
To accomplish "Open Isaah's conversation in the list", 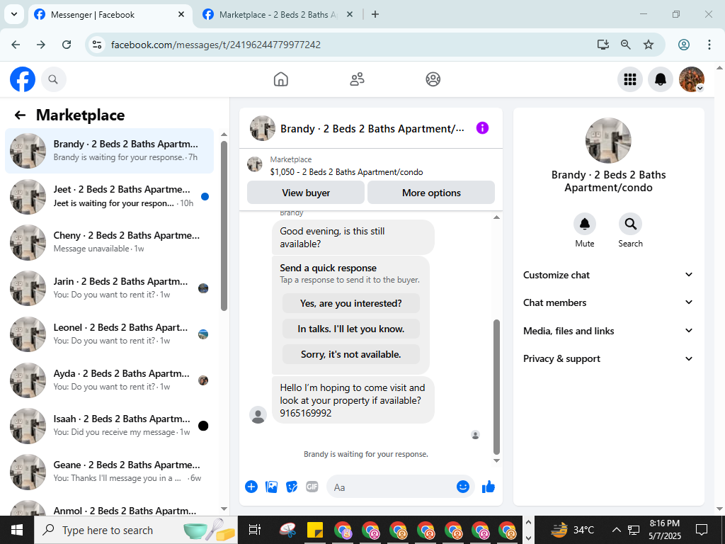I will (110, 426).
